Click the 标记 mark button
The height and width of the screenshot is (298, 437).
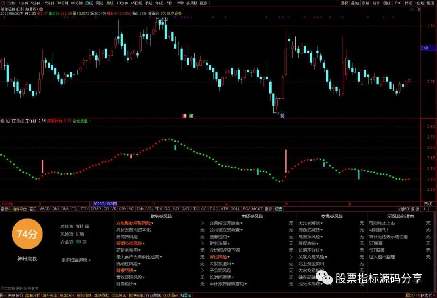pyautogui.click(x=408, y=3)
